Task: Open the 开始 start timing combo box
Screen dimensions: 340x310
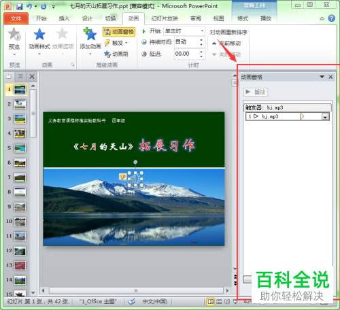Action: (184, 31)
